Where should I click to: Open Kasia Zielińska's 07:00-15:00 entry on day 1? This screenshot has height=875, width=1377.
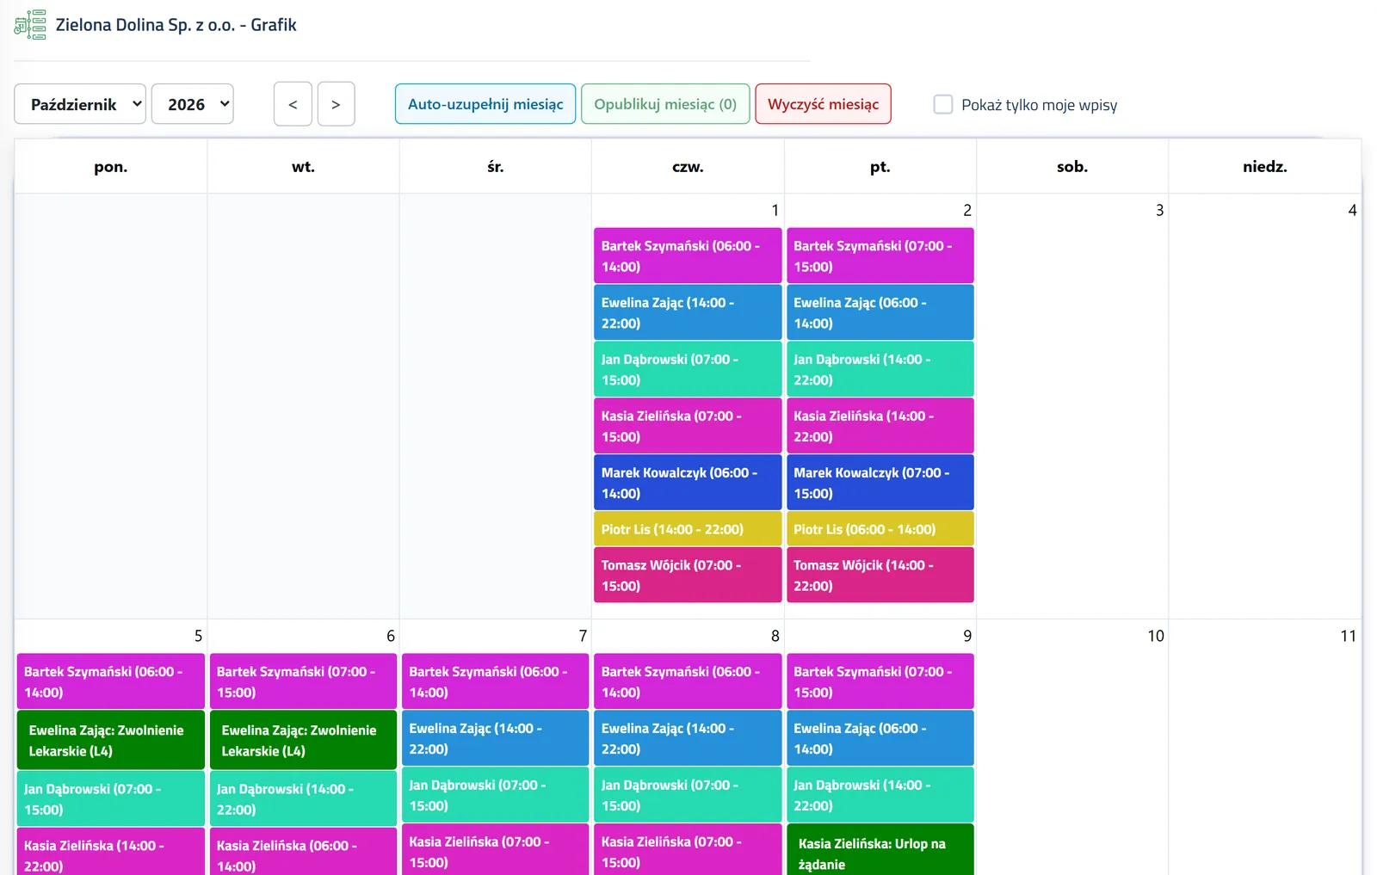click(688, 426)
